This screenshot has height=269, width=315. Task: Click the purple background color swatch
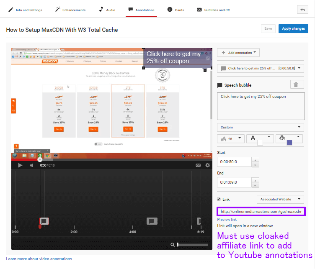tap(289, 143)
